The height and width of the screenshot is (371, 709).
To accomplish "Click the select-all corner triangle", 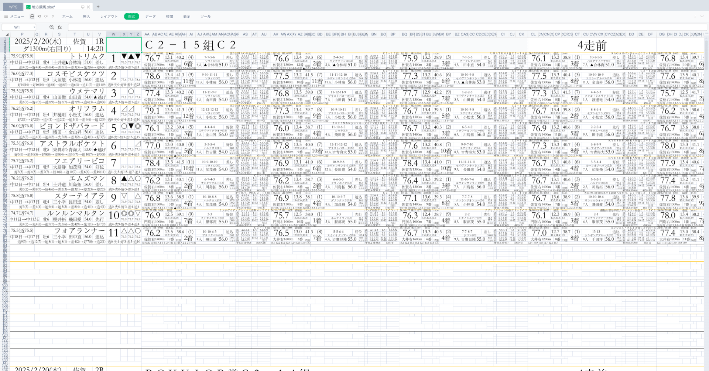I will 7,34.
